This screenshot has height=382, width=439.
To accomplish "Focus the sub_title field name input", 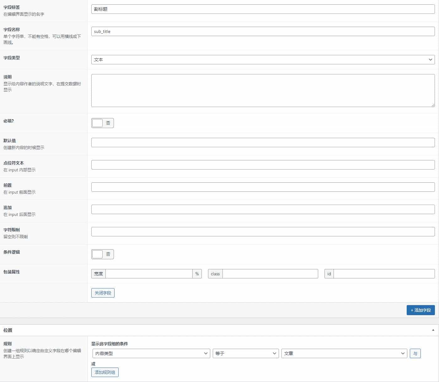I will point(263,31).
